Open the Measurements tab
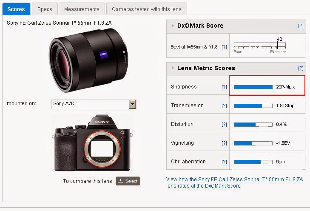The width and height of the screenshot is (310, 211). click(x=82, y=9)
